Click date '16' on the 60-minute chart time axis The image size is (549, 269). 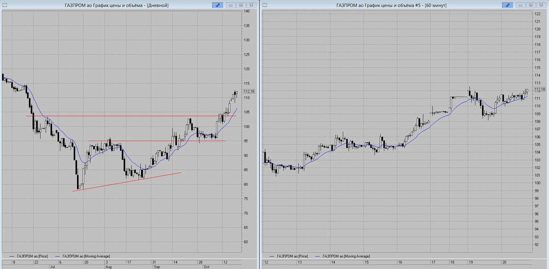(400, 262)
